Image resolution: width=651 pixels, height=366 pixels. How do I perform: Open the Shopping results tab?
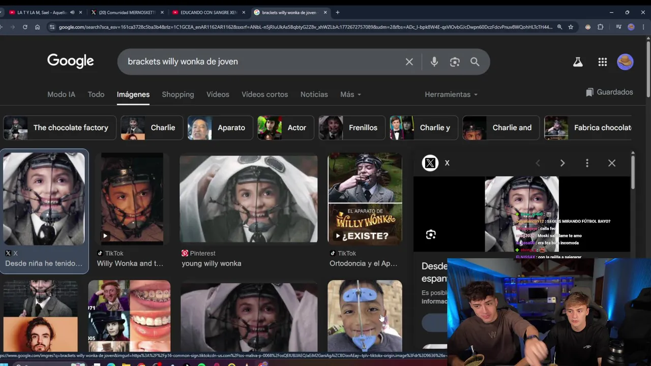pyautogui.click(x=177, y=95)
